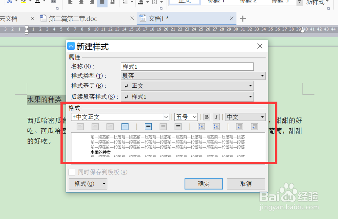Click the yellow highlight color swatch
The width and height of the screenshot is (338, 219).
coord(23,3)
